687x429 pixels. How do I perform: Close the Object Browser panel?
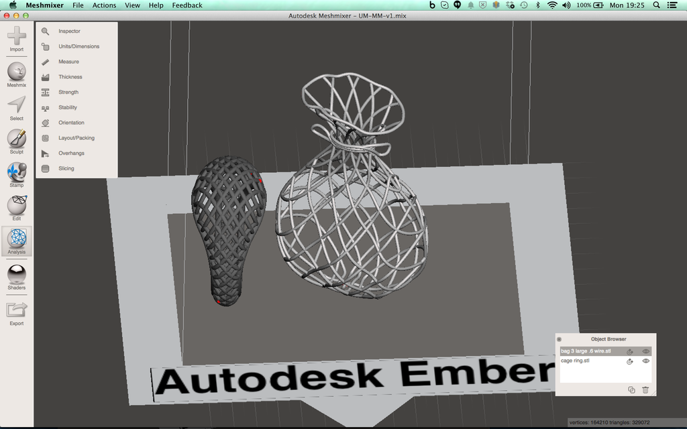559,339
